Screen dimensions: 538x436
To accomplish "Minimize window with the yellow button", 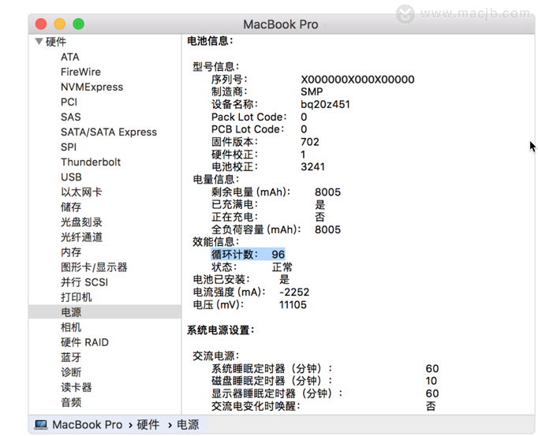I will click(x=60, y=24).
